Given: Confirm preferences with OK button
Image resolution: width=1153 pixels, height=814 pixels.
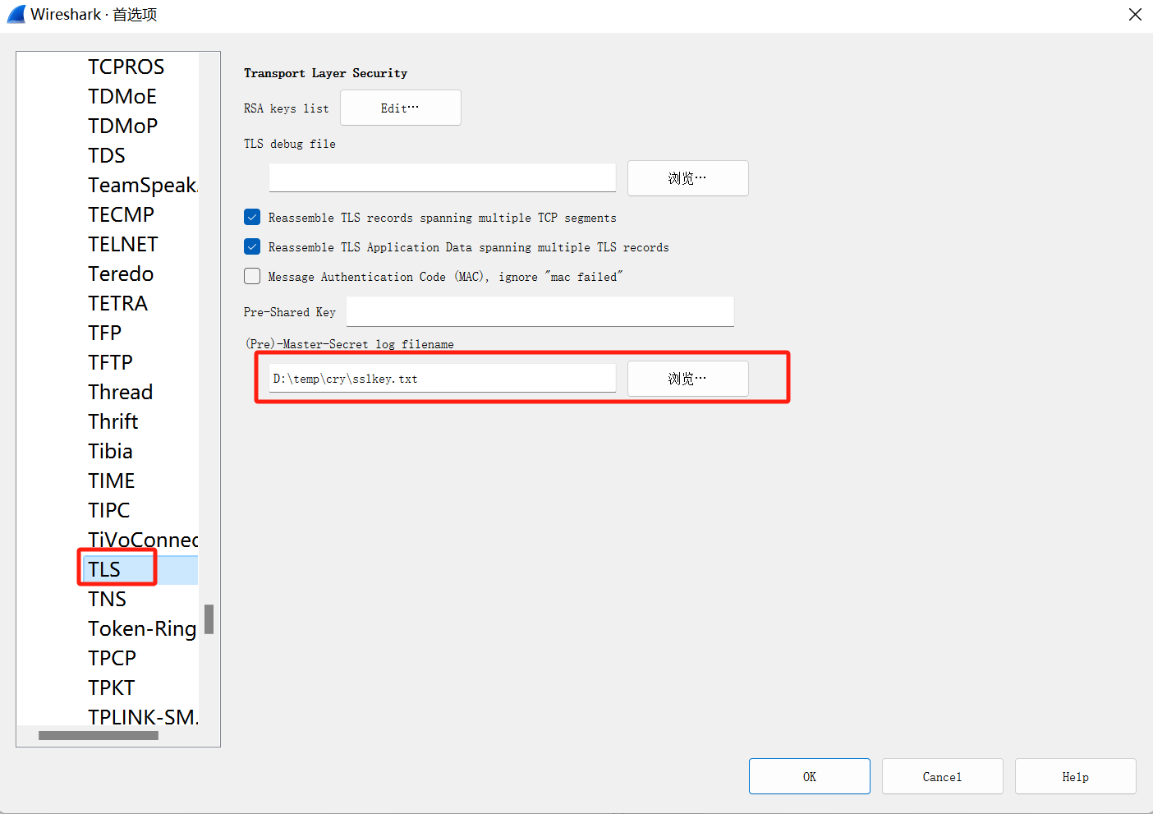Looking at the screenshot, I should coord(810,776).
